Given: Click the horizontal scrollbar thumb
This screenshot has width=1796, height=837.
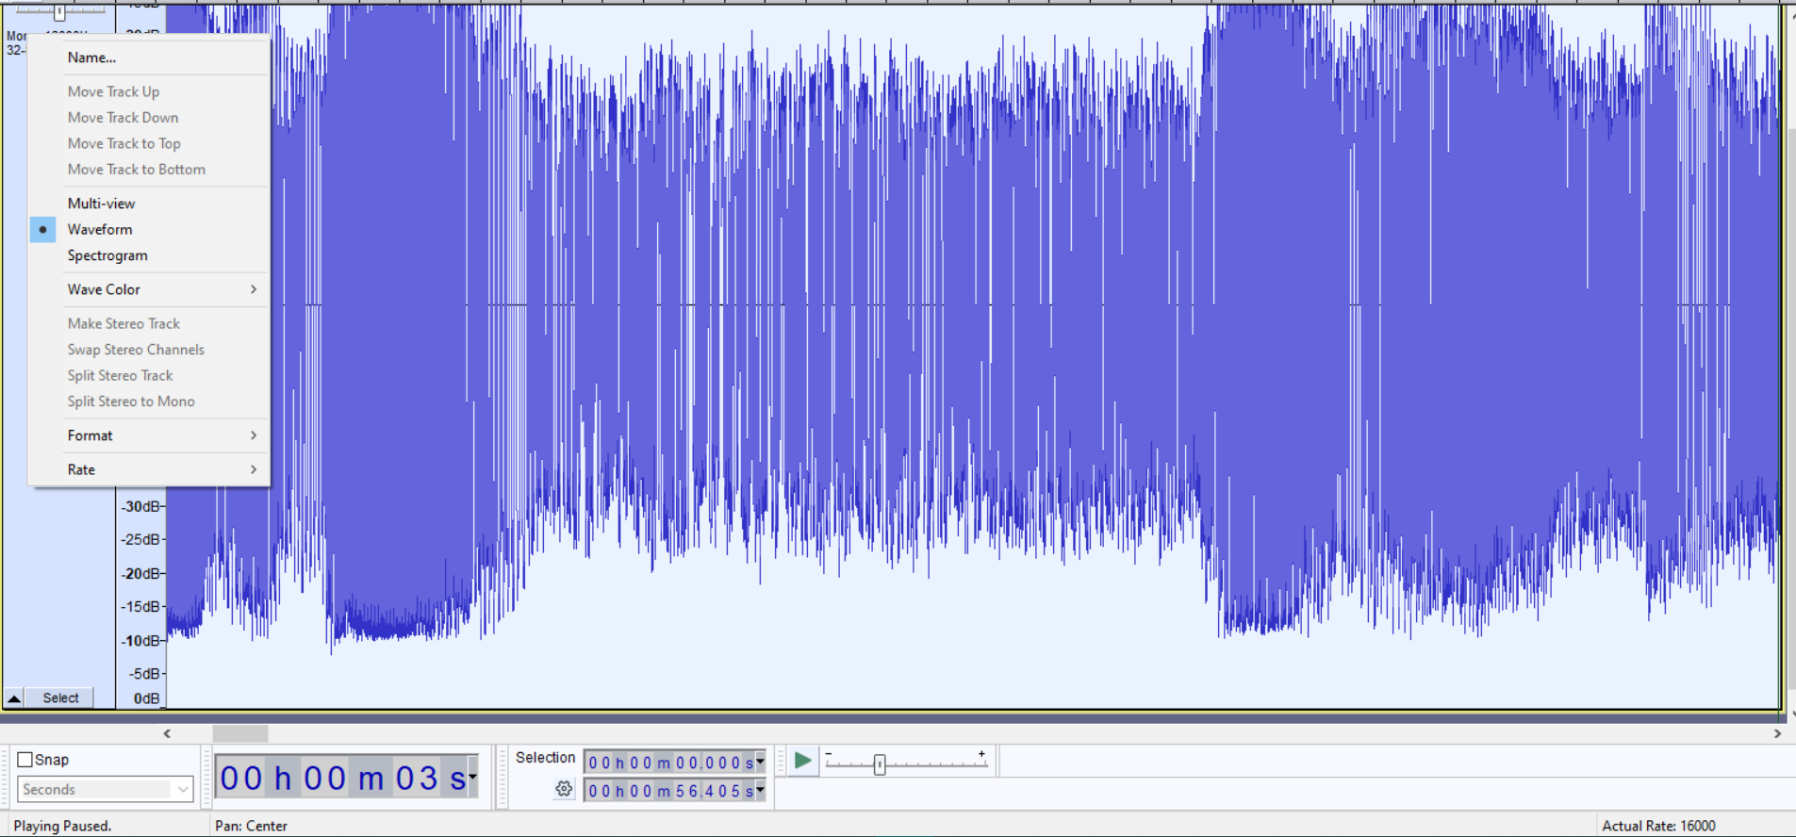Looking at the screenshot, I should pos(240,733).
